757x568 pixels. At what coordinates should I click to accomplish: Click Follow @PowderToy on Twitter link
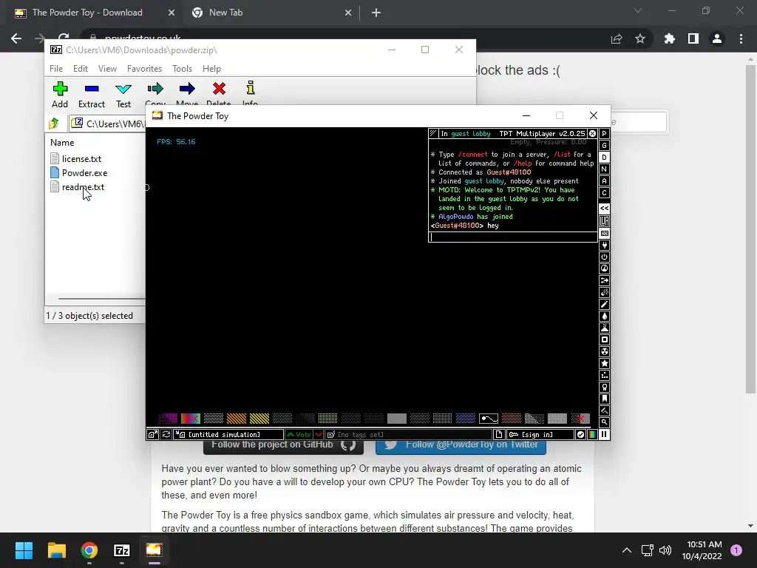point(461,447)
